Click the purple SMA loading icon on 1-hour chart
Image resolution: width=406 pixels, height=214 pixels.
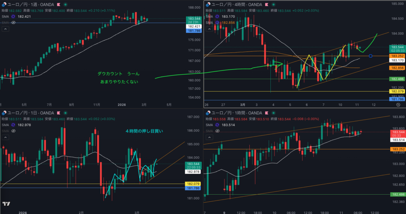coord(216,124)
